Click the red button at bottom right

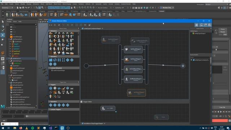220,121
